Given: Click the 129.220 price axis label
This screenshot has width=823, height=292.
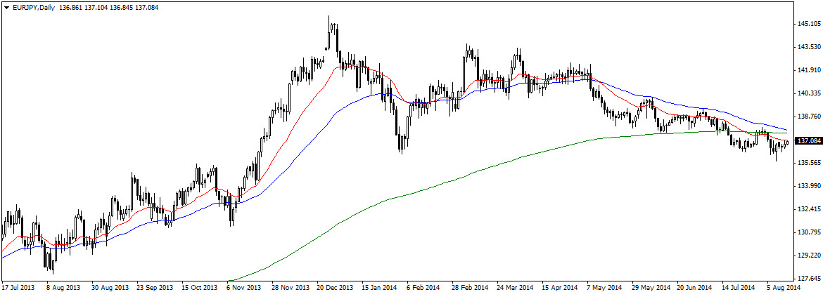Looking at the screenshot, I should coord(809,255).
